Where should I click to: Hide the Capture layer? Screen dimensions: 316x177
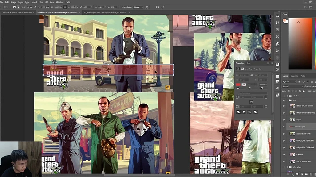click(284, 155)
